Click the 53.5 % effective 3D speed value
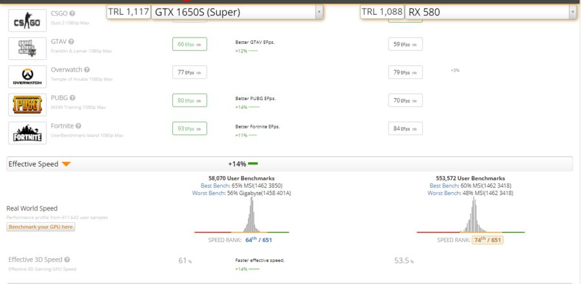The width and height of the screenshot is (581, 284). 404,261
